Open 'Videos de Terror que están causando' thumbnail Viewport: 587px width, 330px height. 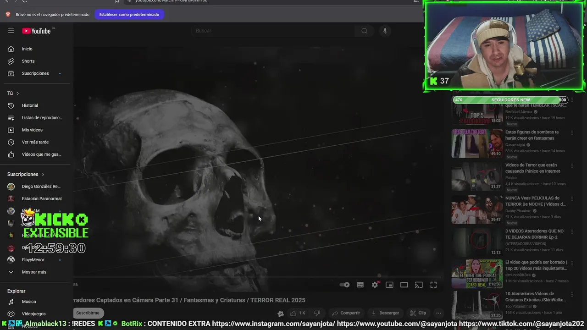click(477, 176)
